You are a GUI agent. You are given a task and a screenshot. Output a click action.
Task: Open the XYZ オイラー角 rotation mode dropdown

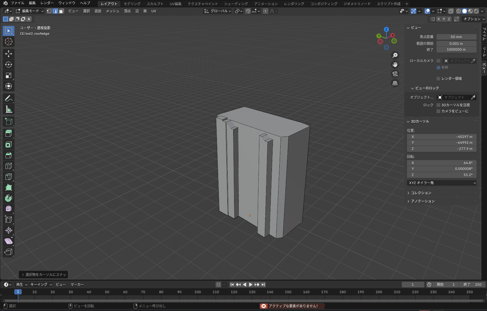coord(442,183)
